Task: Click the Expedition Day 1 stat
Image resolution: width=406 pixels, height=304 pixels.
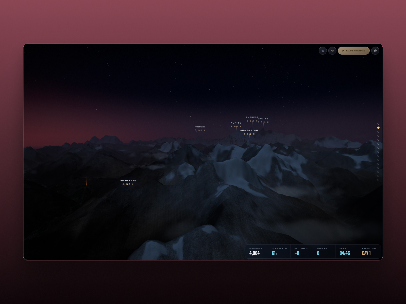Action: click(369, 251)
